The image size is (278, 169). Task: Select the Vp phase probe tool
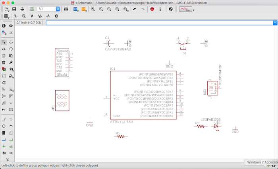click(40, 16)
